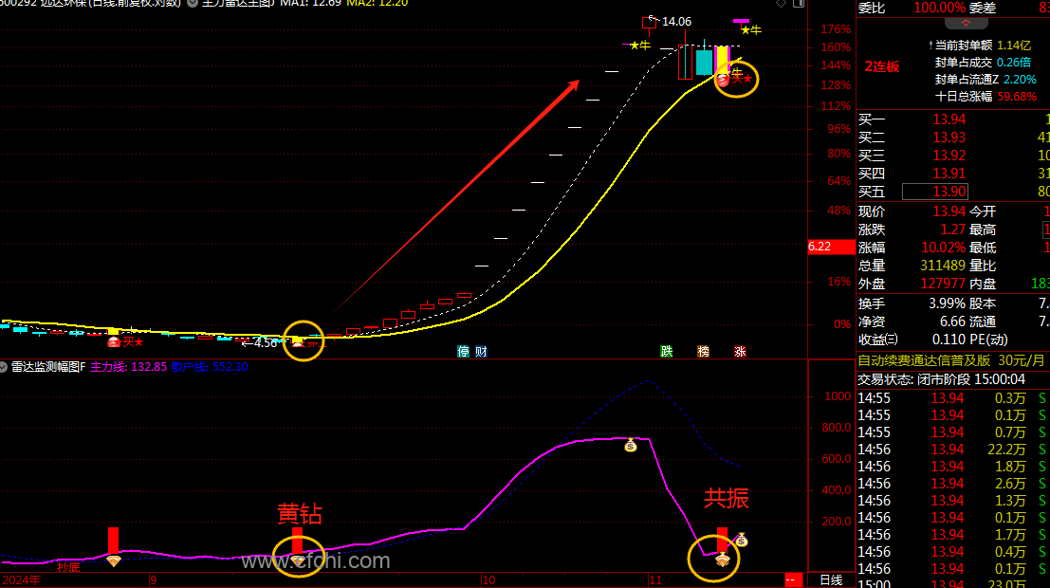Click the tall red bar above the 抄底 label
This screenshot has height=588, width=1050.
[113, 541]
